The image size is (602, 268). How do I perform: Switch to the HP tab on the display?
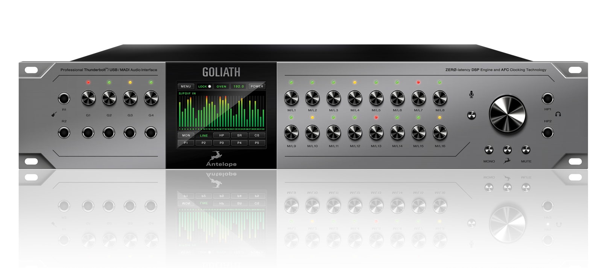point(222,136)
